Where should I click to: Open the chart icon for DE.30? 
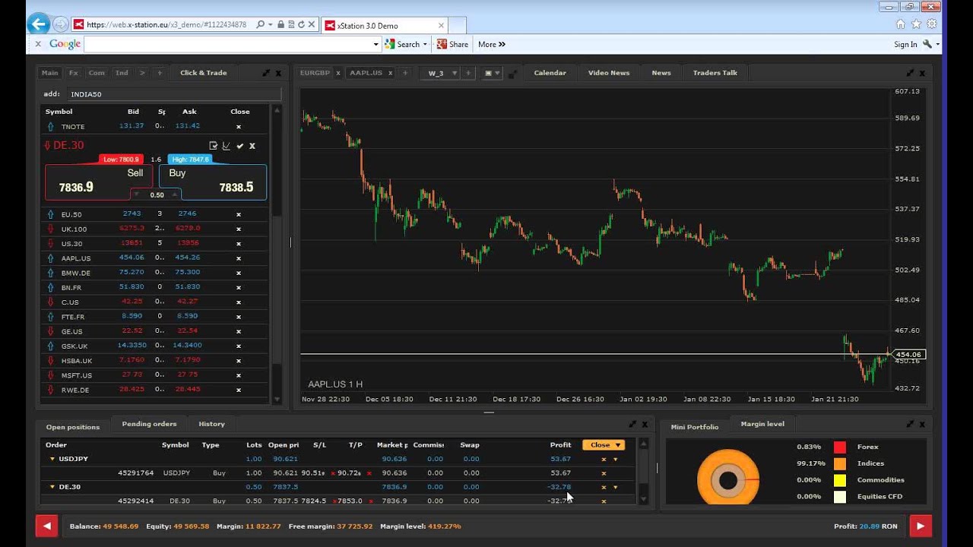click(x=227, y=146)
